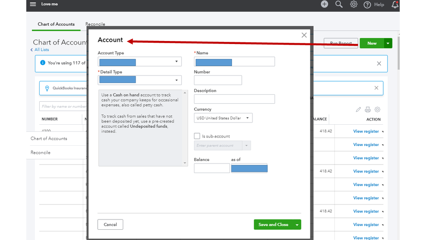Open the Currency USD United States Dollar dropdown
The image size is (426, 240).
223,118
